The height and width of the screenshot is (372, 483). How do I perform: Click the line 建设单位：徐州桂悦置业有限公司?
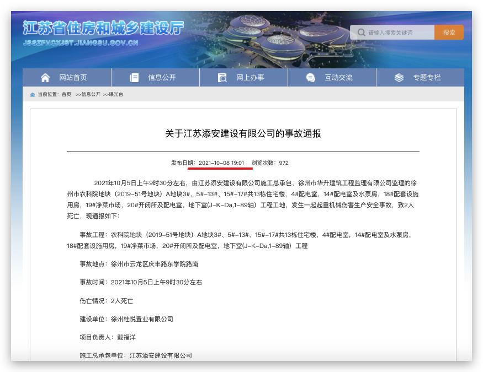(126, 319)
